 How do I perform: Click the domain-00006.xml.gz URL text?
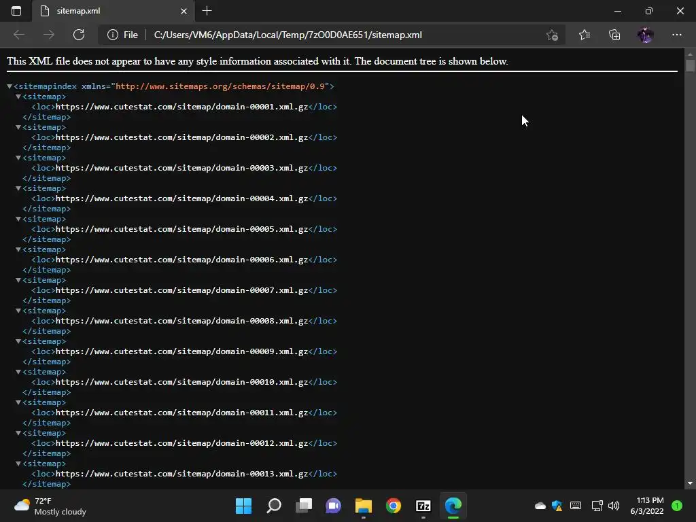pyautogui.click(x=181, y=260)
